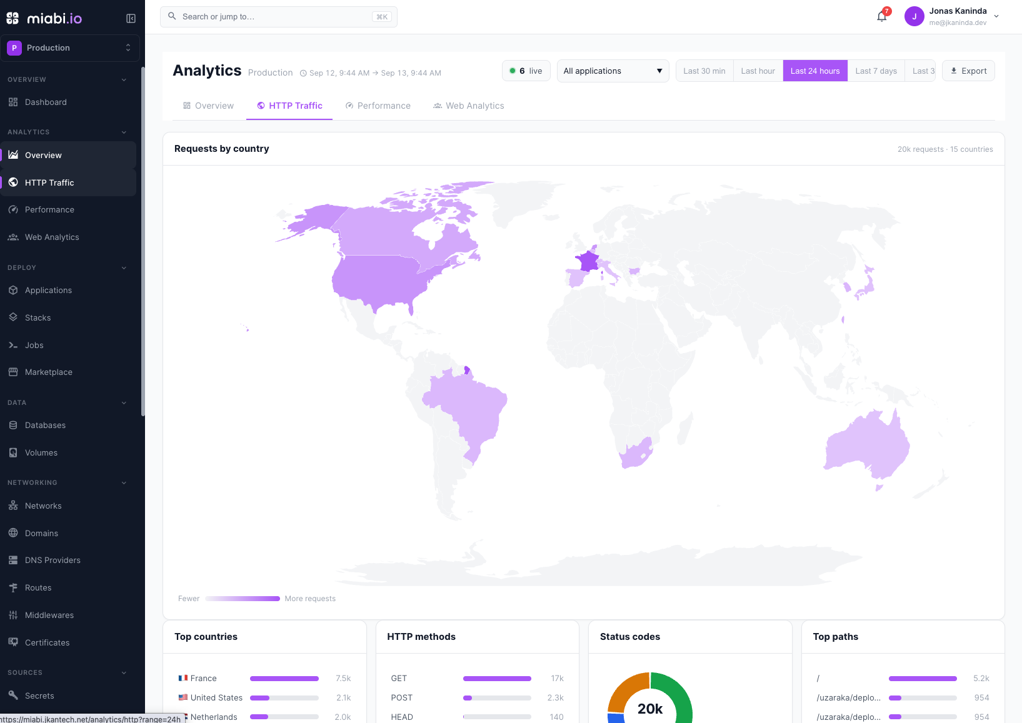This screenshot has height=723, width=1022.
Task: Select the Last 24 hours range
Action: tap(815, 71)
